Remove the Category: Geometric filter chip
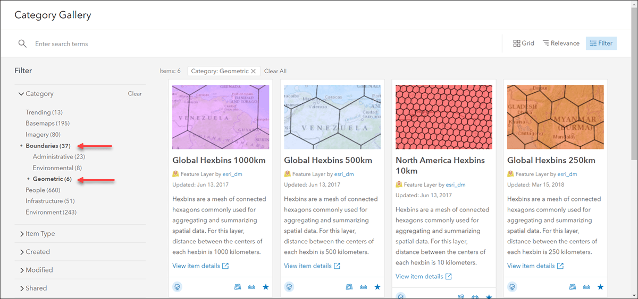The image size is (638, 299). [x=254, y=71]
